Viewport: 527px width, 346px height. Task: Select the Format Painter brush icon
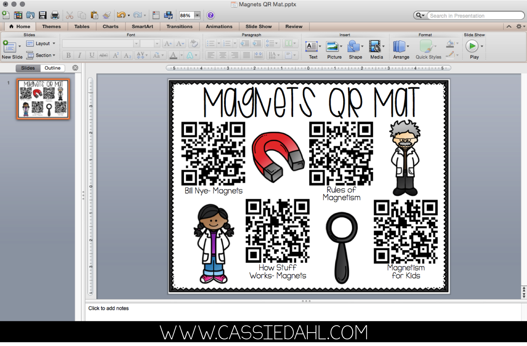pos(107,15)
